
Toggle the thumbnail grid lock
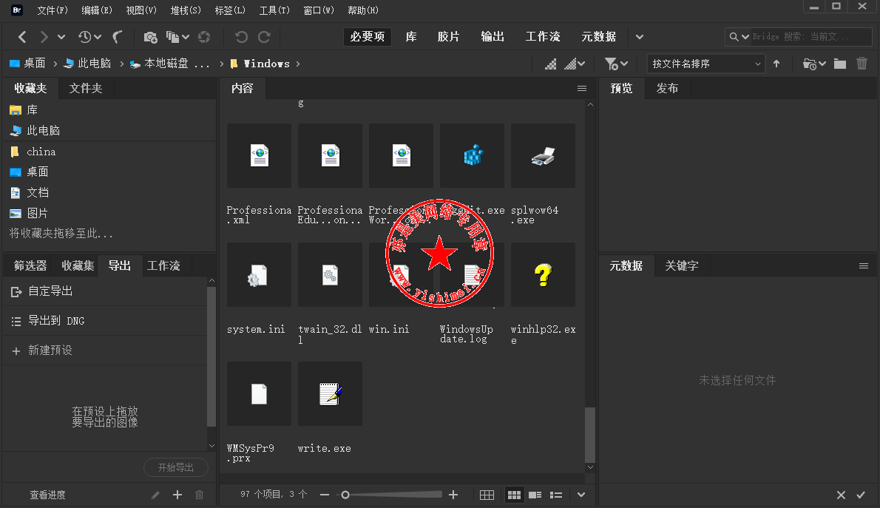pyautogui.click(x=487, y=495)
